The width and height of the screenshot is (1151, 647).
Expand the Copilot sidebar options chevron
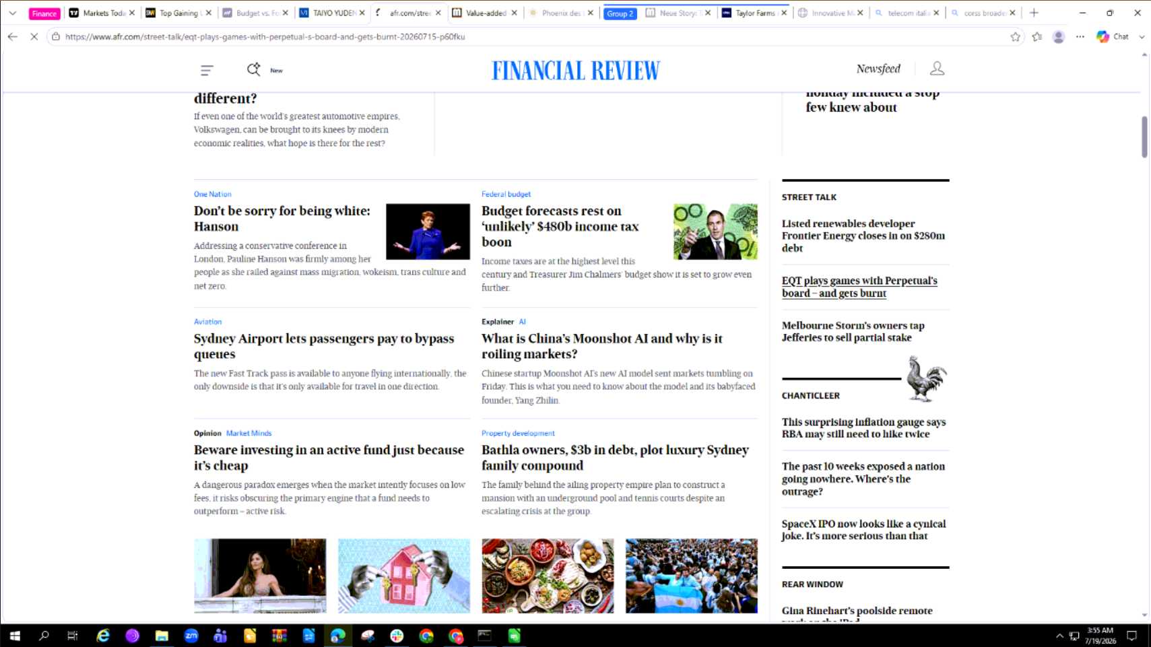[x=1142, y=37]
